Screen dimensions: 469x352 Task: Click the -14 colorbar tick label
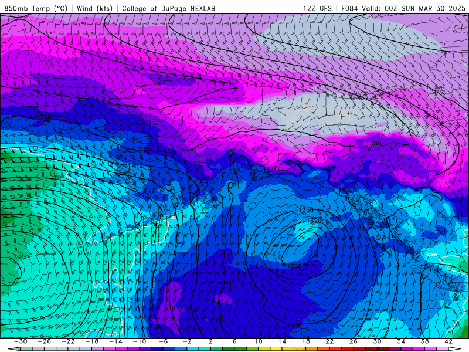pyautogui.click(x=115, y=341)
